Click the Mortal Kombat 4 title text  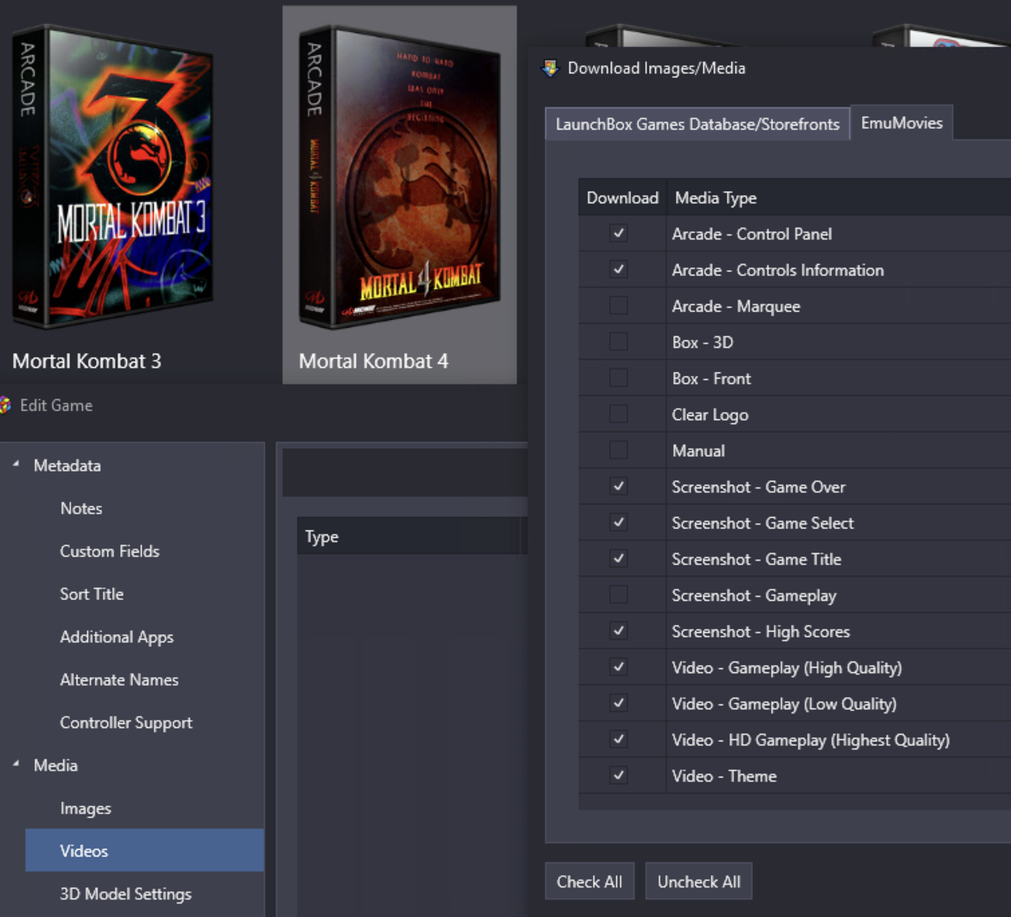click(374, 361)
